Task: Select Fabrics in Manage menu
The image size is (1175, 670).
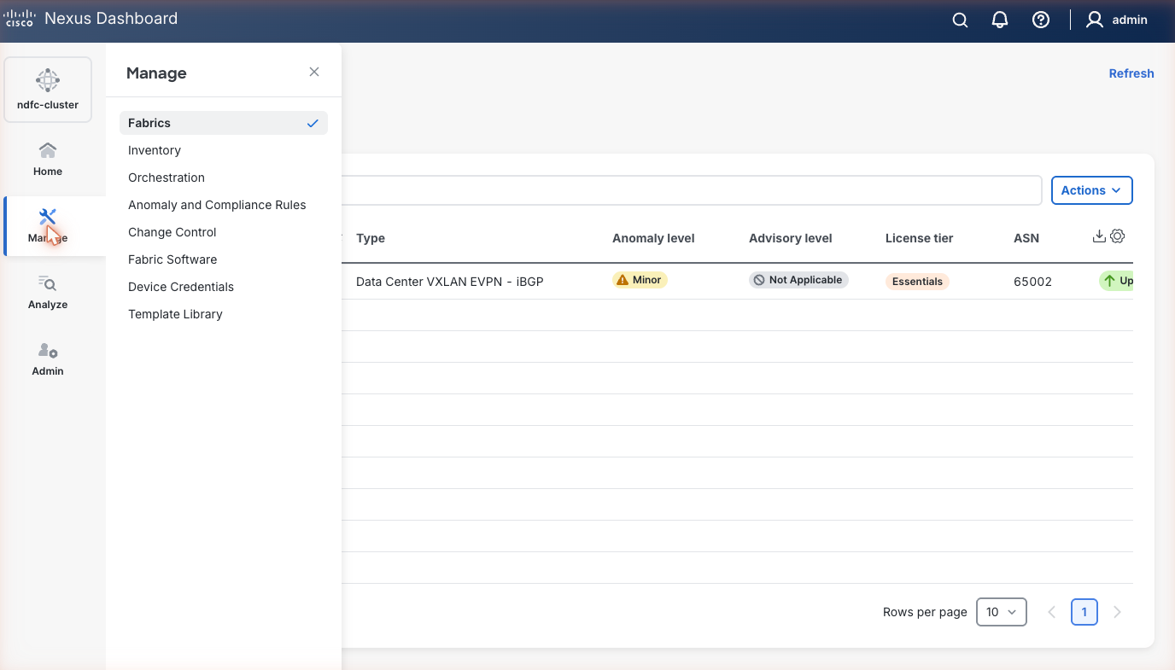Action: [224, 123]
